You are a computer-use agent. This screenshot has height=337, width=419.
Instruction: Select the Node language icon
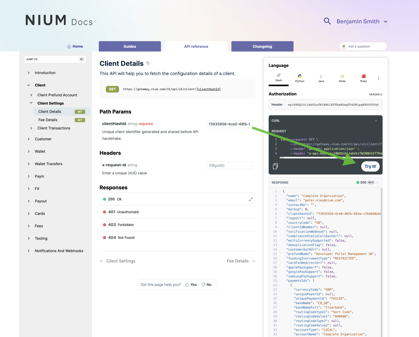pyautogui.click(x=342, y=76)
